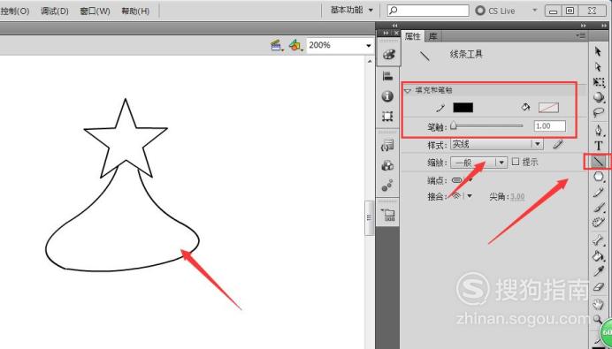The height and width of the screenshot is (349, 612).
Task: Switch to the 库 library tab
Action: point(432,36)
